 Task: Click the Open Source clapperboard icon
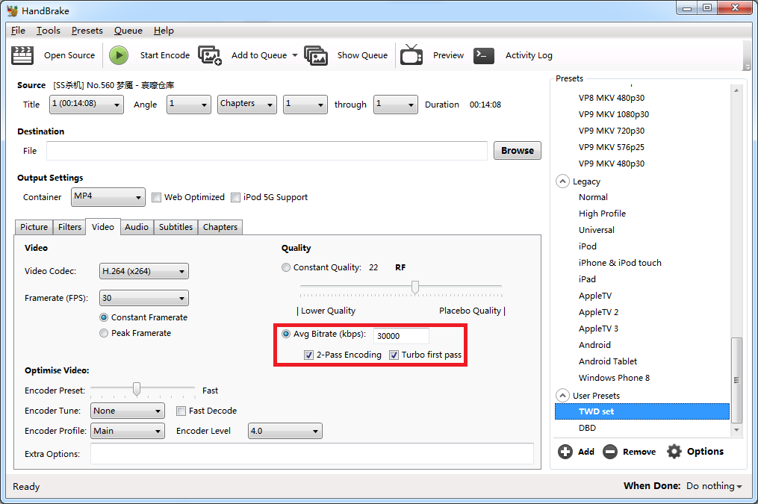22,55
